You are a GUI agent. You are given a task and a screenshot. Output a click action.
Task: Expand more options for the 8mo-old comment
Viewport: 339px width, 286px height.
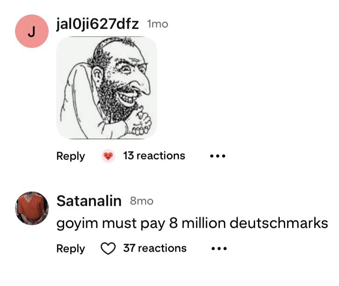(x=219, y=249)
